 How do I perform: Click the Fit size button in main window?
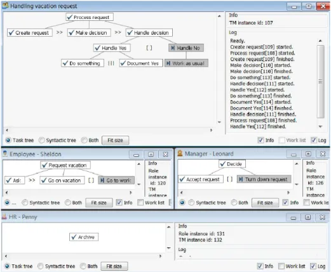point(115,140)
